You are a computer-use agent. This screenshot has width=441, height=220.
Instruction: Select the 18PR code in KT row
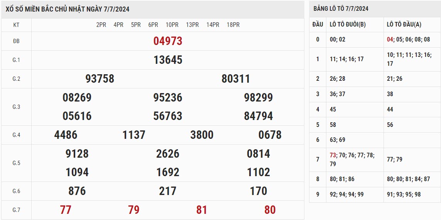[x=233, y=25]
